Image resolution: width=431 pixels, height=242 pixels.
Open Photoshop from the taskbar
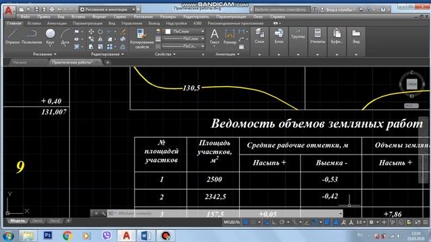48,235
